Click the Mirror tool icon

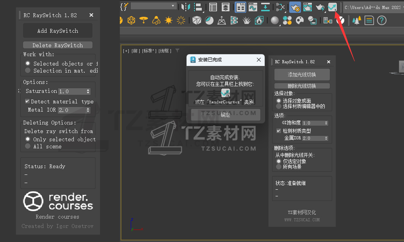(185, 7)
